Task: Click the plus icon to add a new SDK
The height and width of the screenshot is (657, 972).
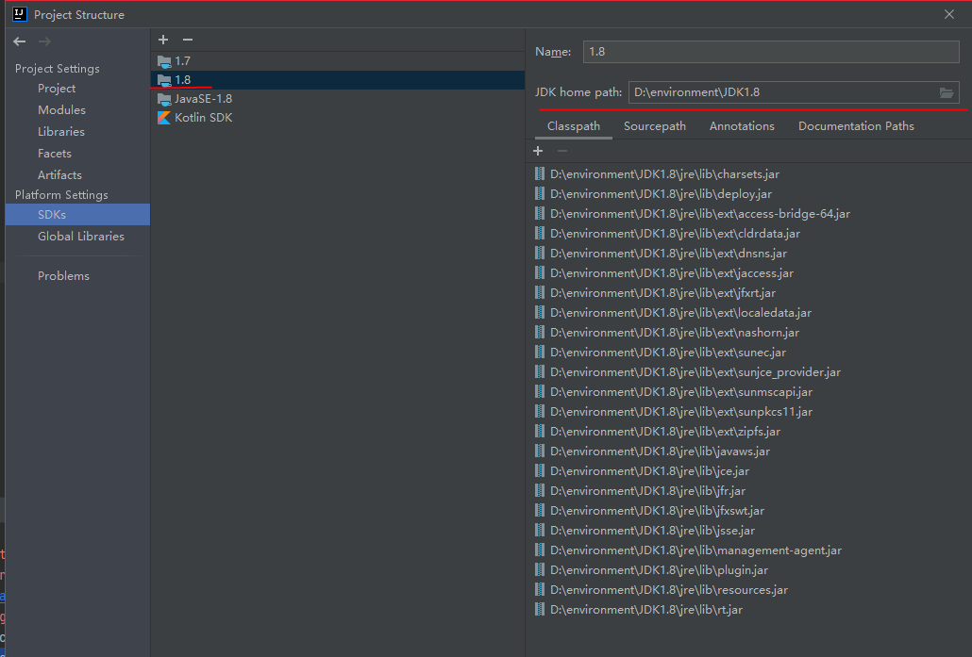Action: coord(162,40)
